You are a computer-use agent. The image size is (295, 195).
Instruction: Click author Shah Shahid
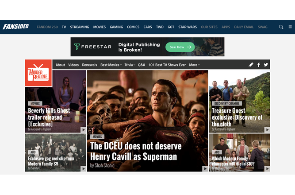pyautogui.click(x=105, y=166)
